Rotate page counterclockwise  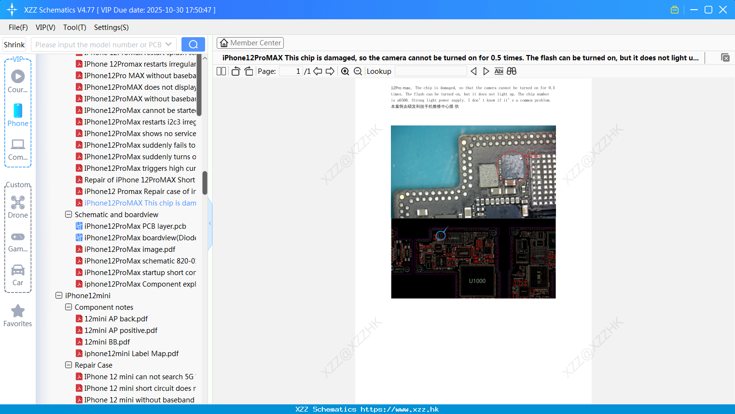236,71
